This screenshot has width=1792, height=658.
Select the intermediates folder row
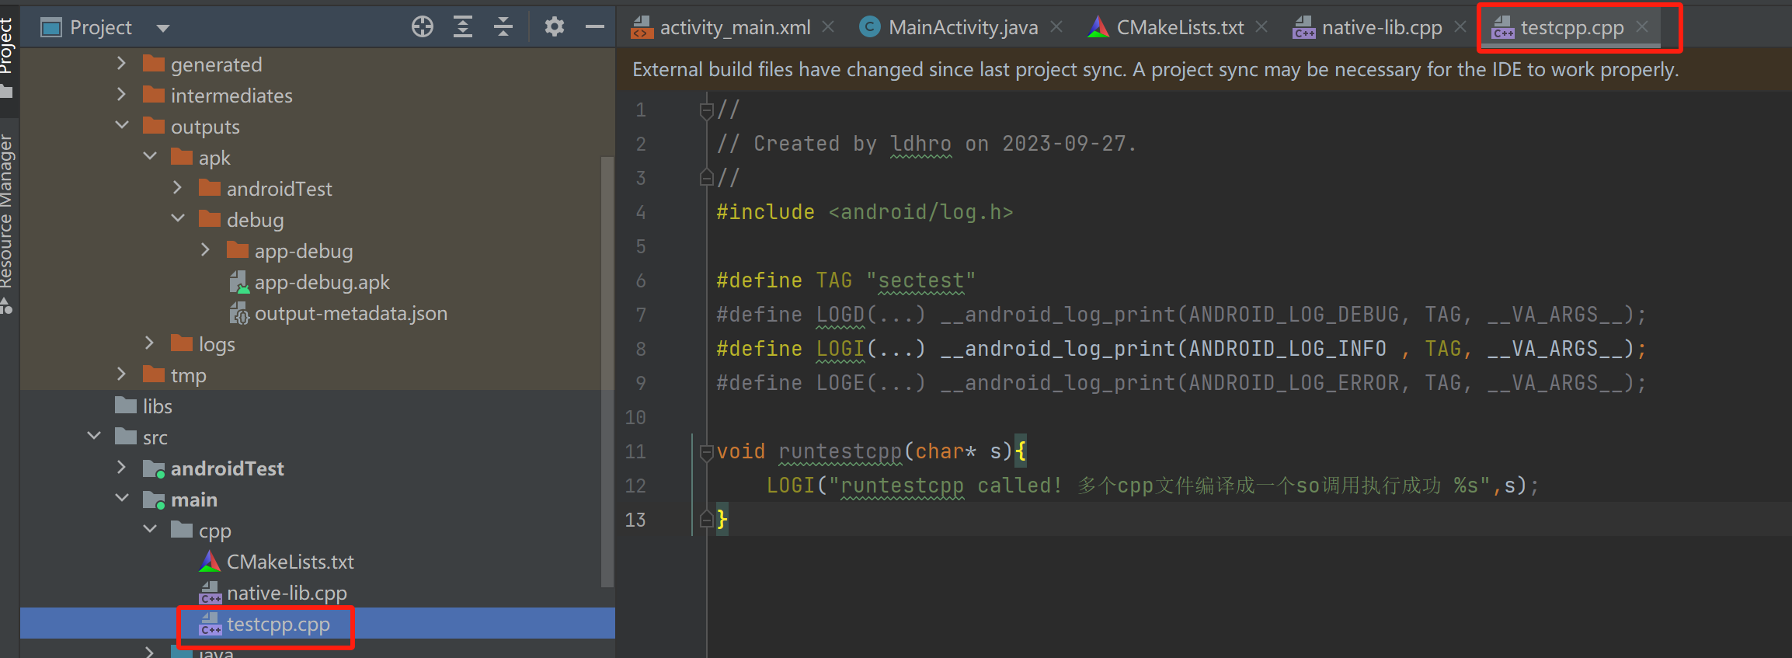317,95
